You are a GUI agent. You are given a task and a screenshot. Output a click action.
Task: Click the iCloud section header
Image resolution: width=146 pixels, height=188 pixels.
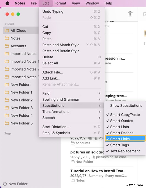point(9,24)
